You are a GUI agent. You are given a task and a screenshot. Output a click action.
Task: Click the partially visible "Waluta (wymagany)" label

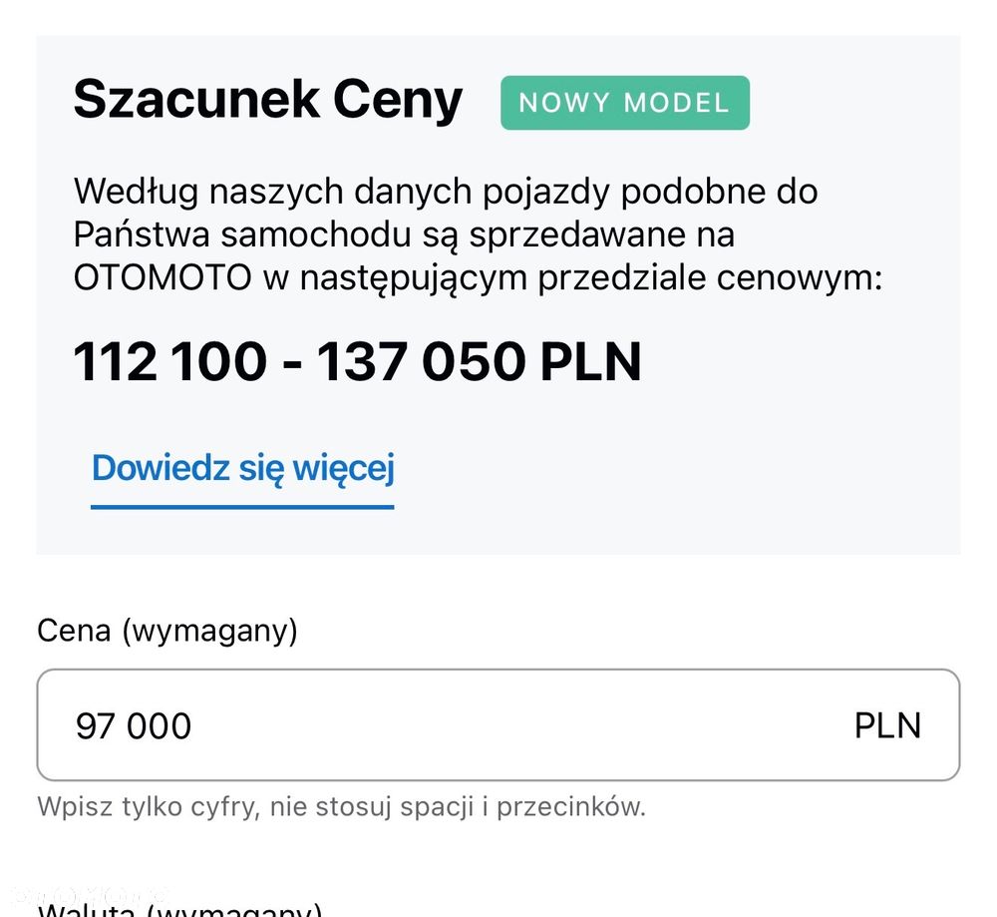coord(179,910)
